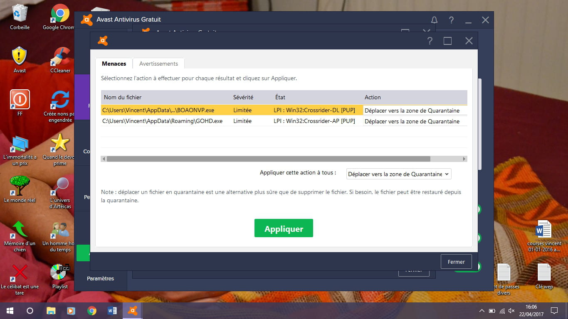Show hidden system tray icons

[x=482, y=311]
